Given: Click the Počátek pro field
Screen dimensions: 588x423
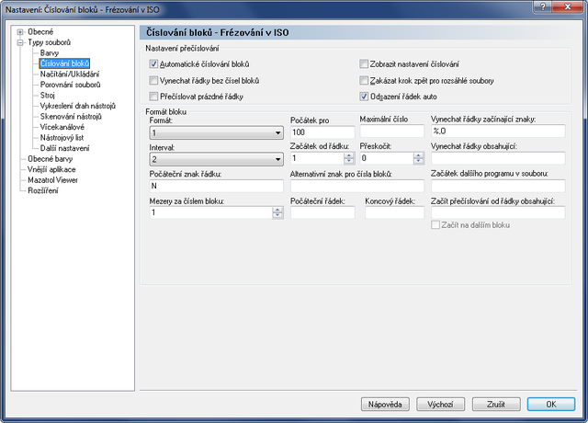Looking at the screenshot, I should (x=322, y=132).
